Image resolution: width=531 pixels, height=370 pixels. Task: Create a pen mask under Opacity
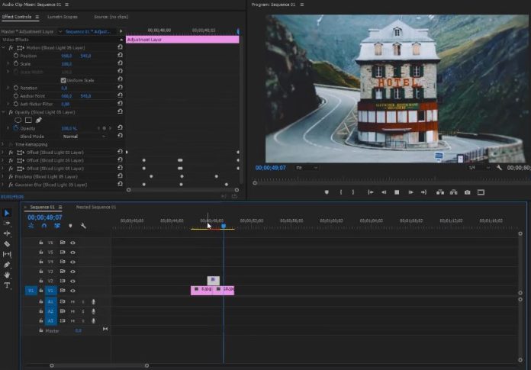39,120
